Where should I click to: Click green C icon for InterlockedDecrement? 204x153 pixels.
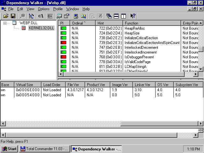pyautogui.click(x=63, y=47)
